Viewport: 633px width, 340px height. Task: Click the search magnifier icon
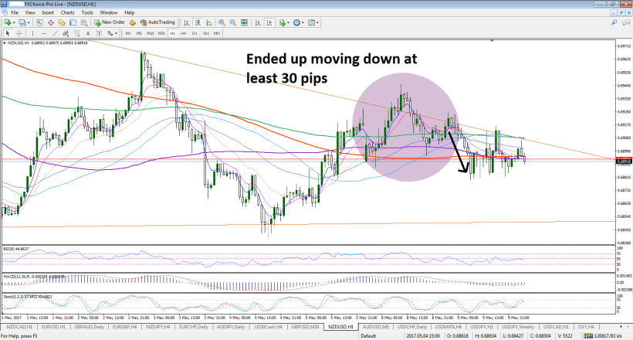tap(614, 22)
